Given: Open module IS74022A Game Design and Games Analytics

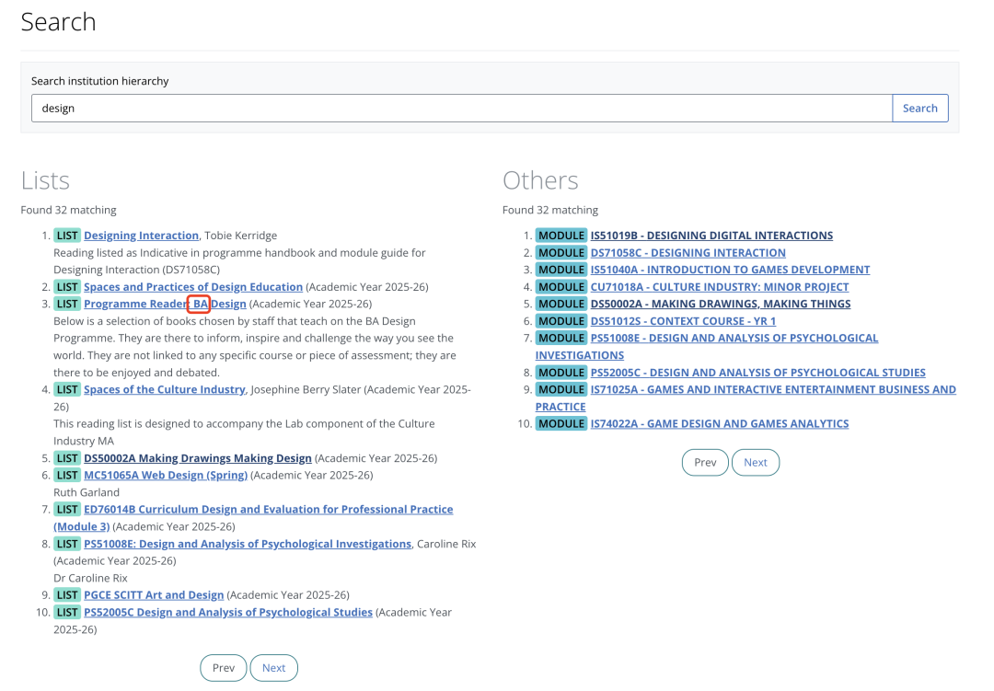Looking at the screenshot, I should [720, 423].
